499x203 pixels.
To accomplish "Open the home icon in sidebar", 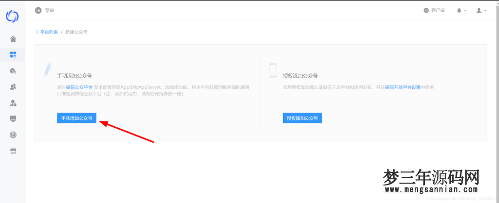I will point(13,39).
